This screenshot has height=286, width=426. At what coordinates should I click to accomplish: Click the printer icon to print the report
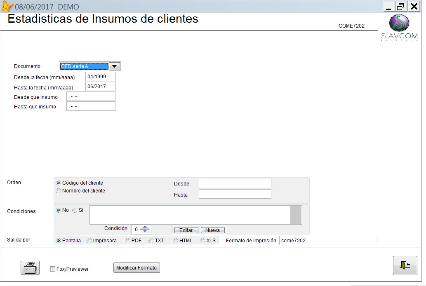[30, 268]
